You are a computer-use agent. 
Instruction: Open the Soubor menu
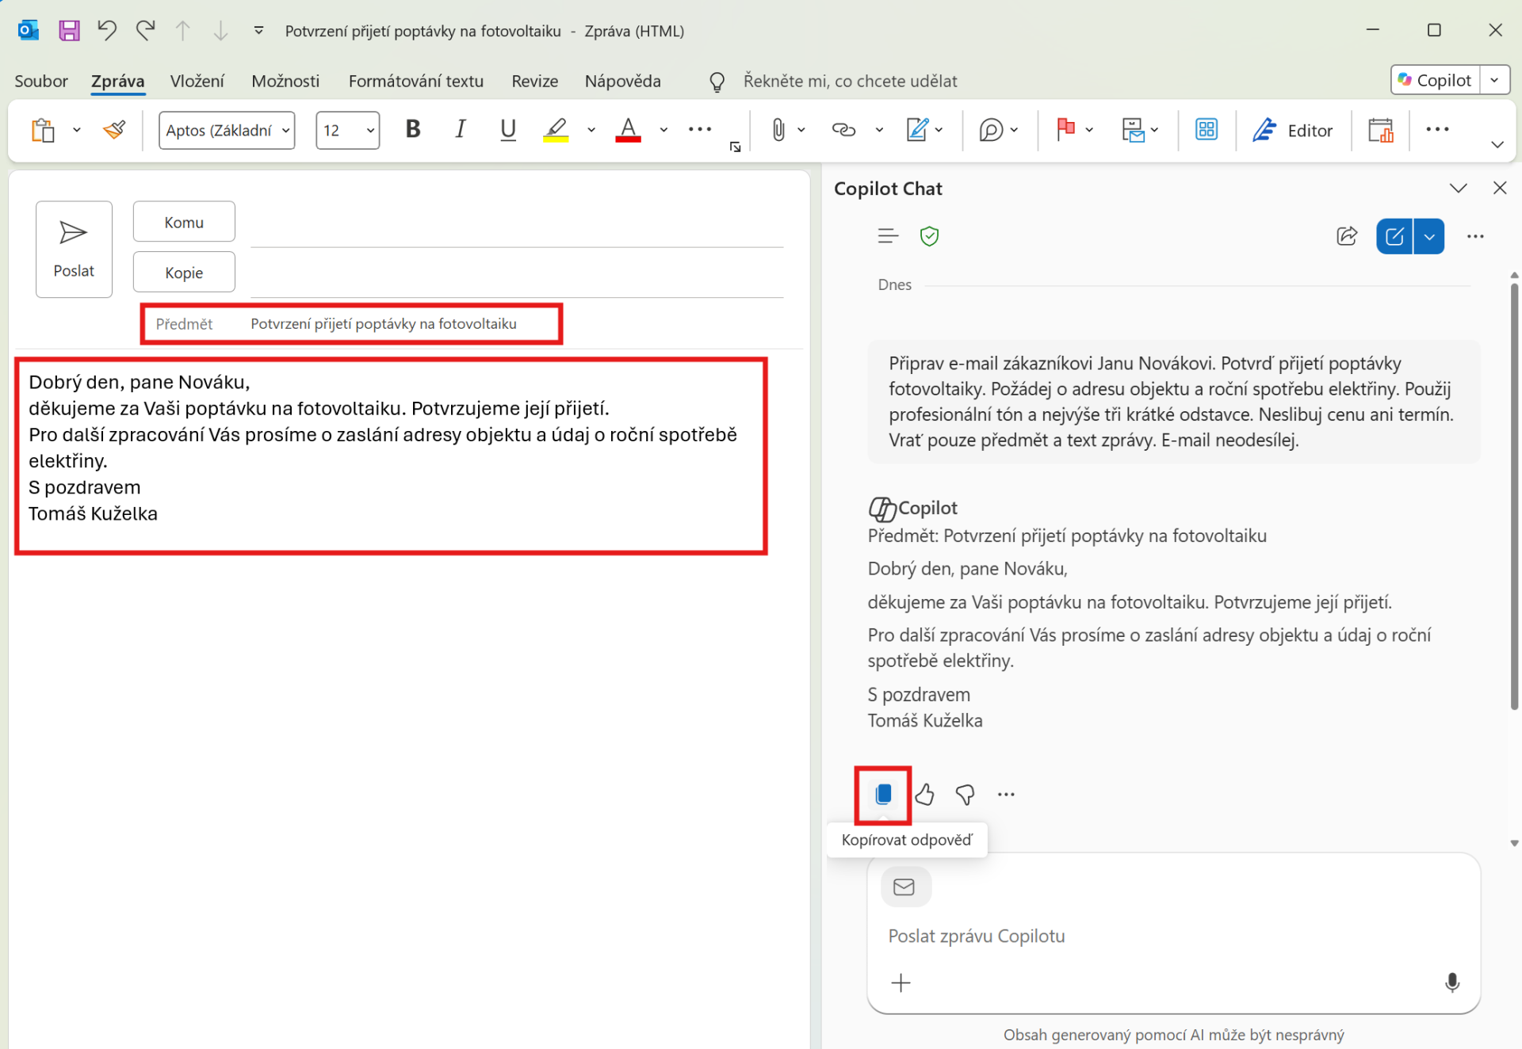[41, 81]
